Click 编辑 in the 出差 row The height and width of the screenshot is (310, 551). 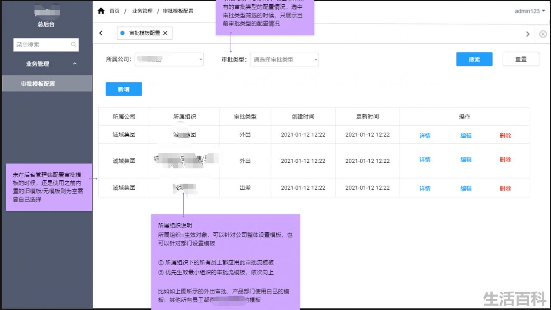pyautogui.click(x=466, y=188)
